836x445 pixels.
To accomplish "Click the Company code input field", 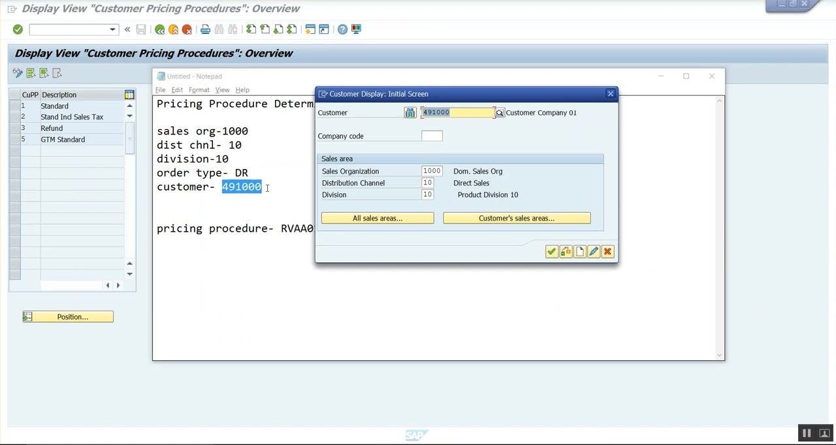I will pos(432,136).
